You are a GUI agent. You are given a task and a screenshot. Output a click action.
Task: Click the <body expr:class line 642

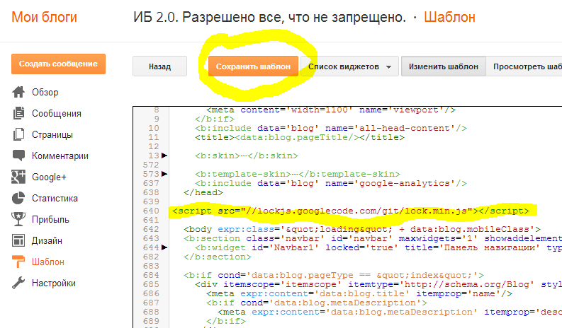[362, 229]
